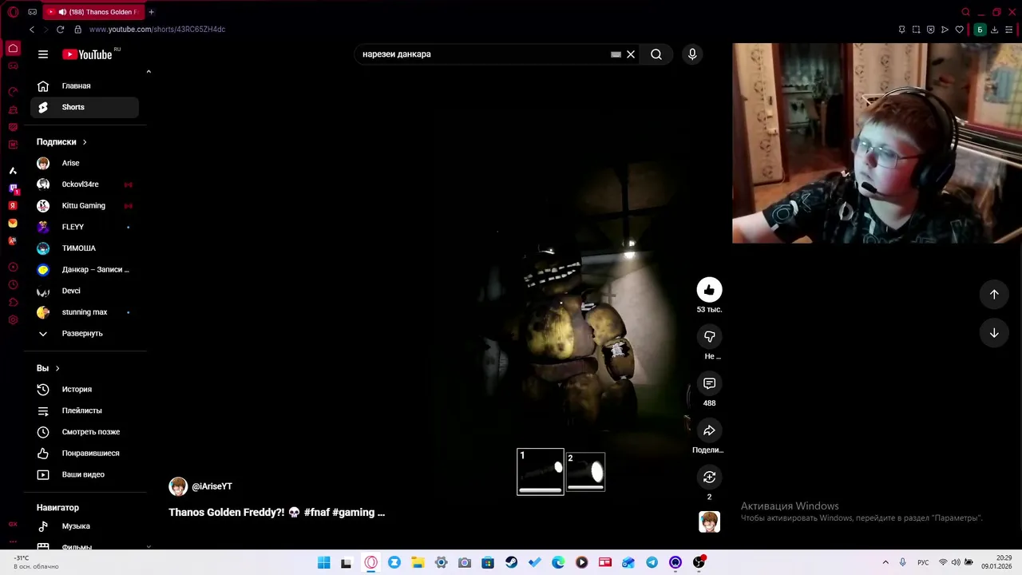Toggle the YouTube hamburger guide menu
Viewport: 1022px width, 575px height.
(43, 54)
